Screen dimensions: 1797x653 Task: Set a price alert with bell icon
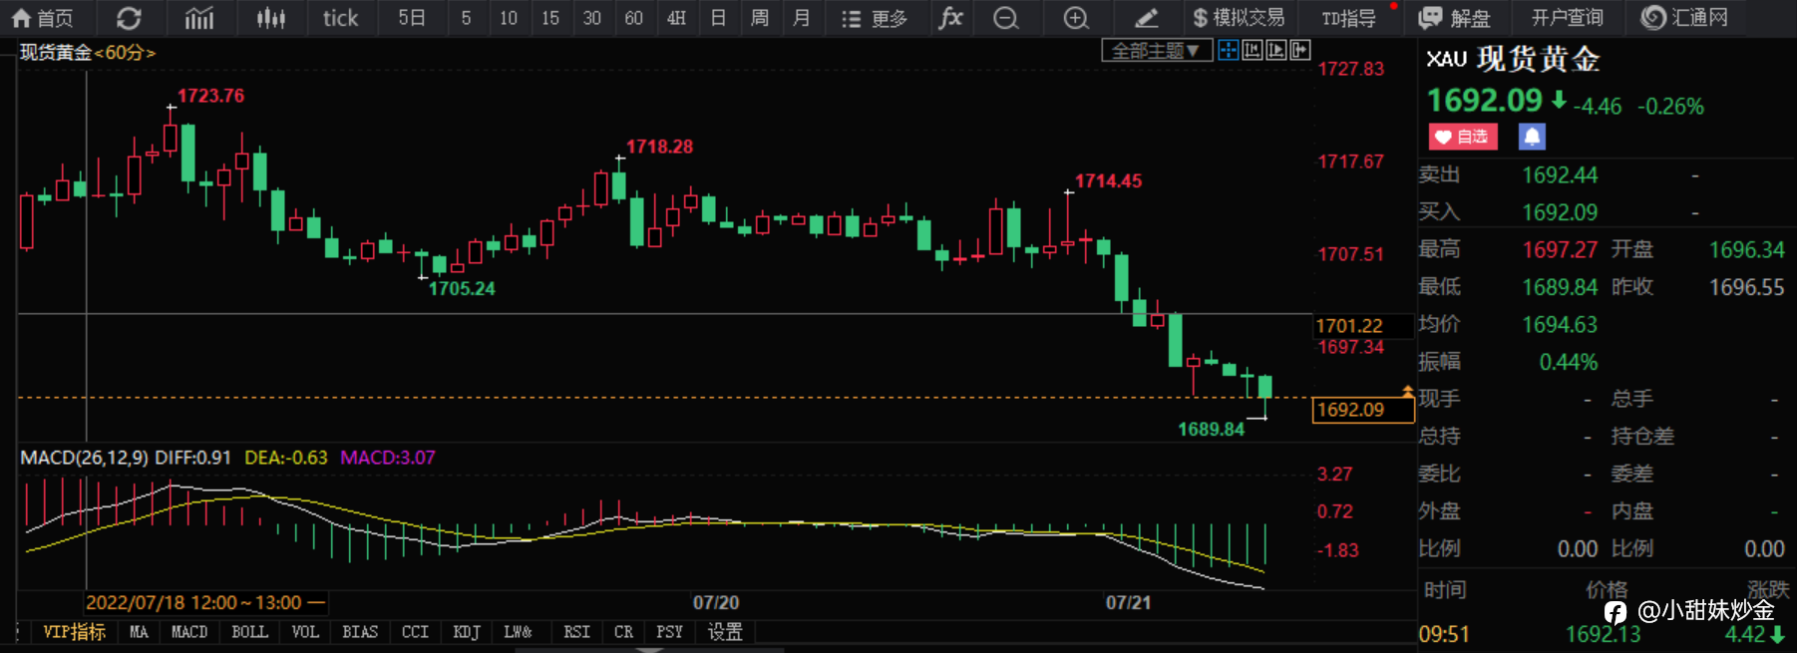(x=1532, y=137)
